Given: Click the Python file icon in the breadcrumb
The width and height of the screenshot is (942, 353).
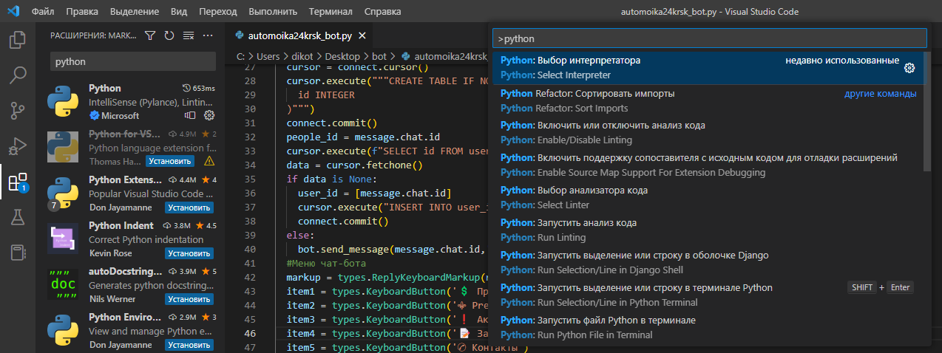Looking at the screenshot, I should coord(406,56).
